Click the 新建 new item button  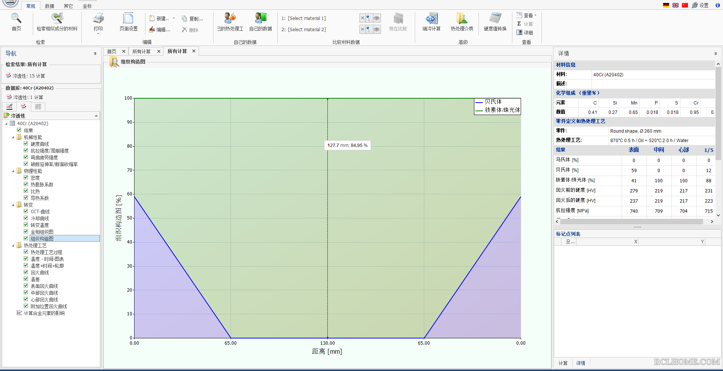click(159, 18)
